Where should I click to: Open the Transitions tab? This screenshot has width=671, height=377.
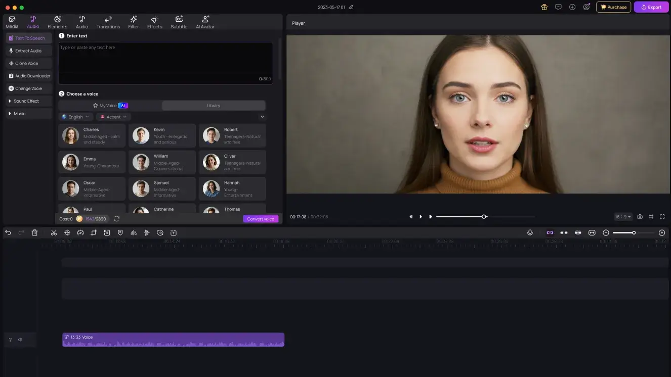(x=108, y=22)
